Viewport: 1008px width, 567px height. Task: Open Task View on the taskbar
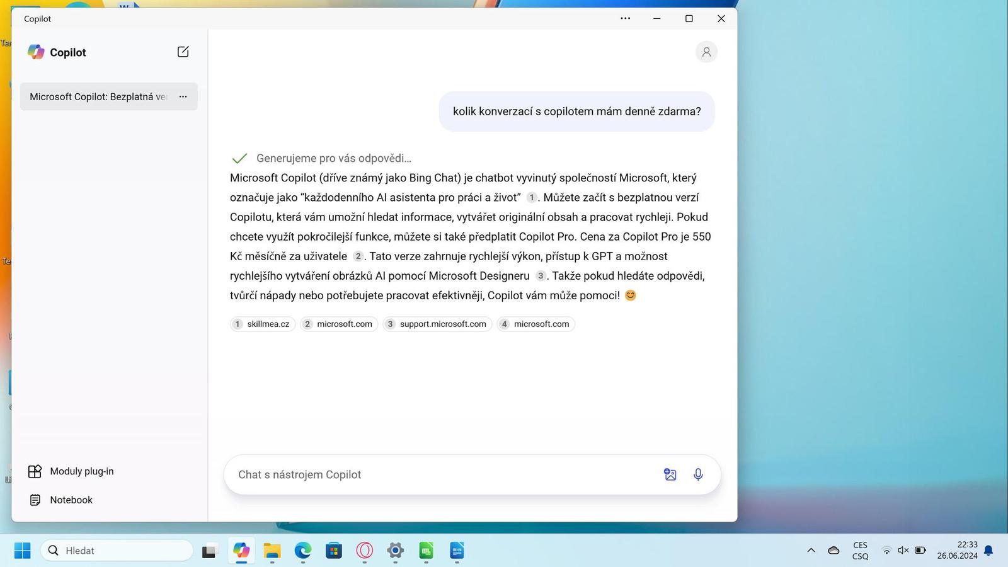click(x=209, y=551)
